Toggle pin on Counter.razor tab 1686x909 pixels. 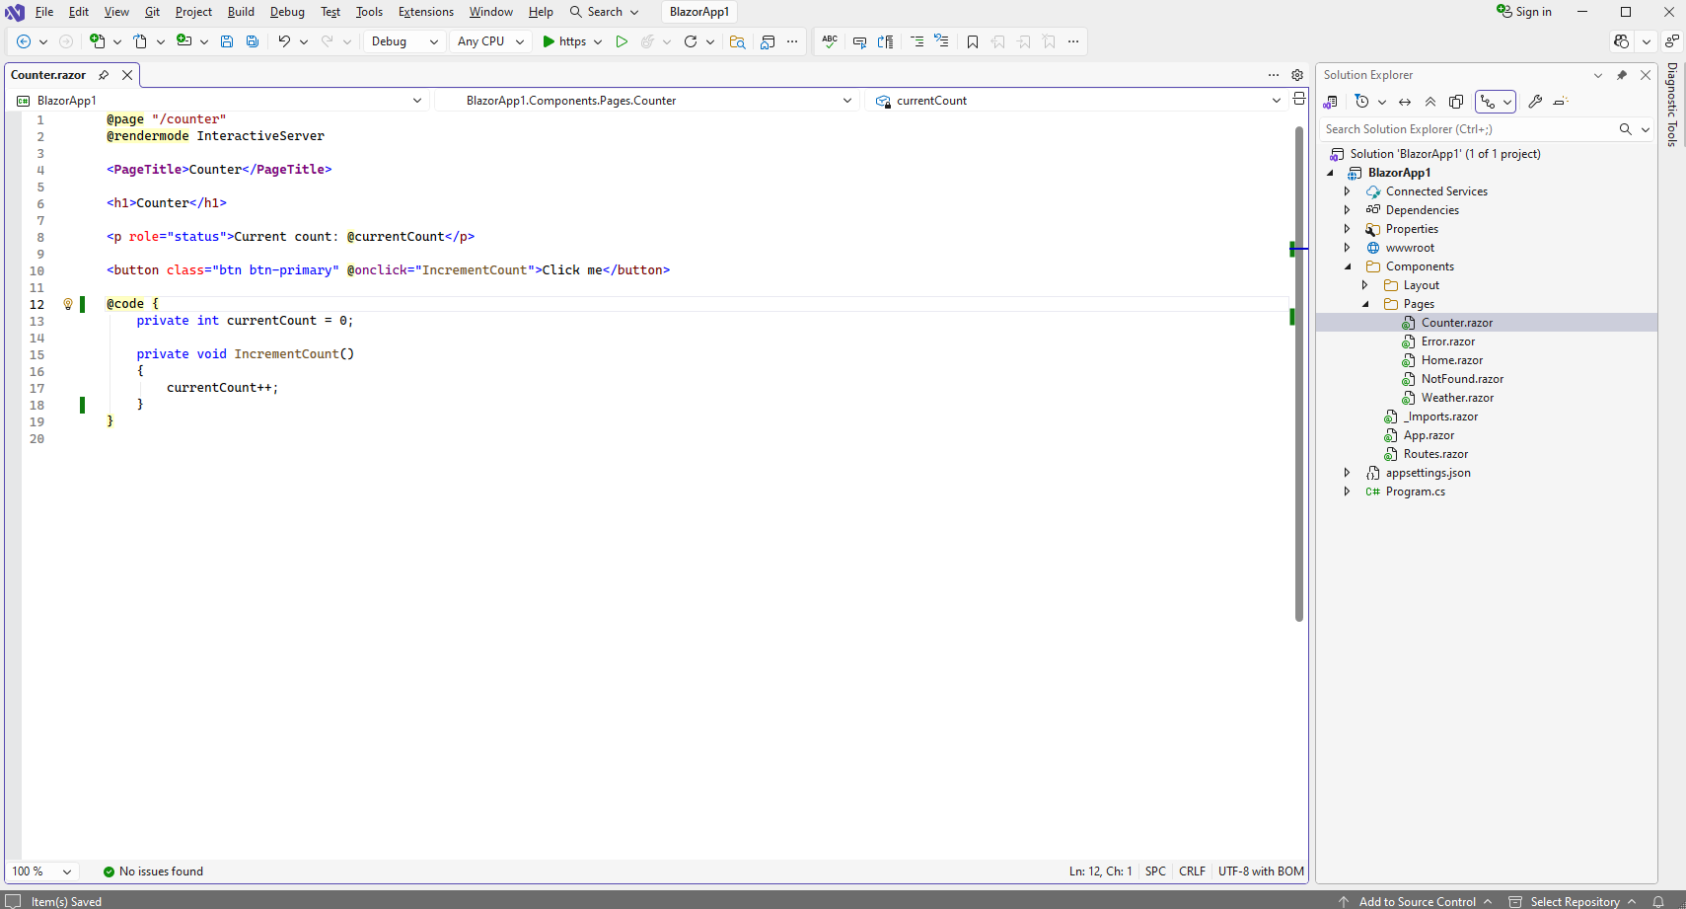(x=104, y=75)
